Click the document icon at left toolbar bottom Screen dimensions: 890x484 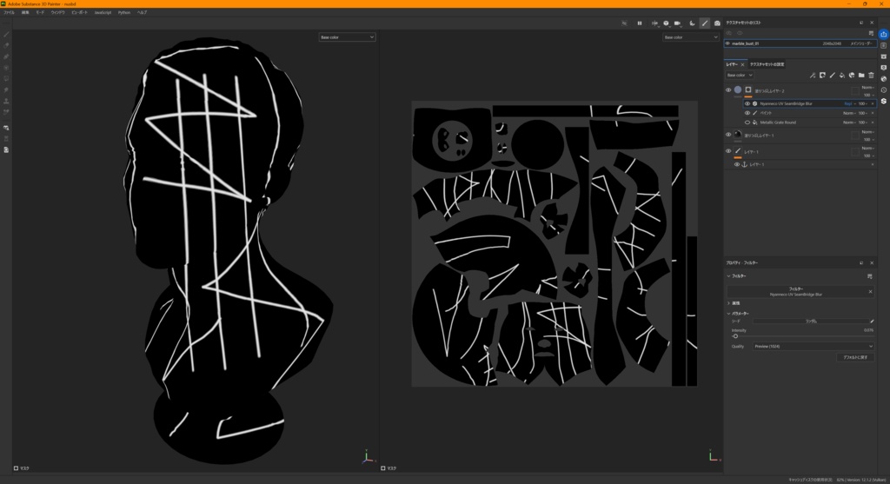point(6,149)
